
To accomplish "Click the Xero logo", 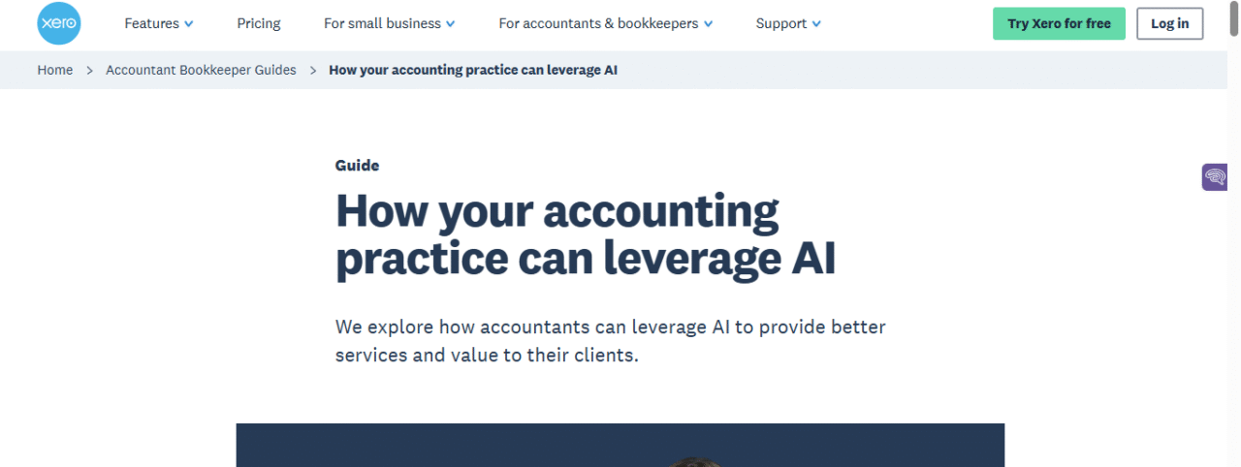I will point(58,23).
